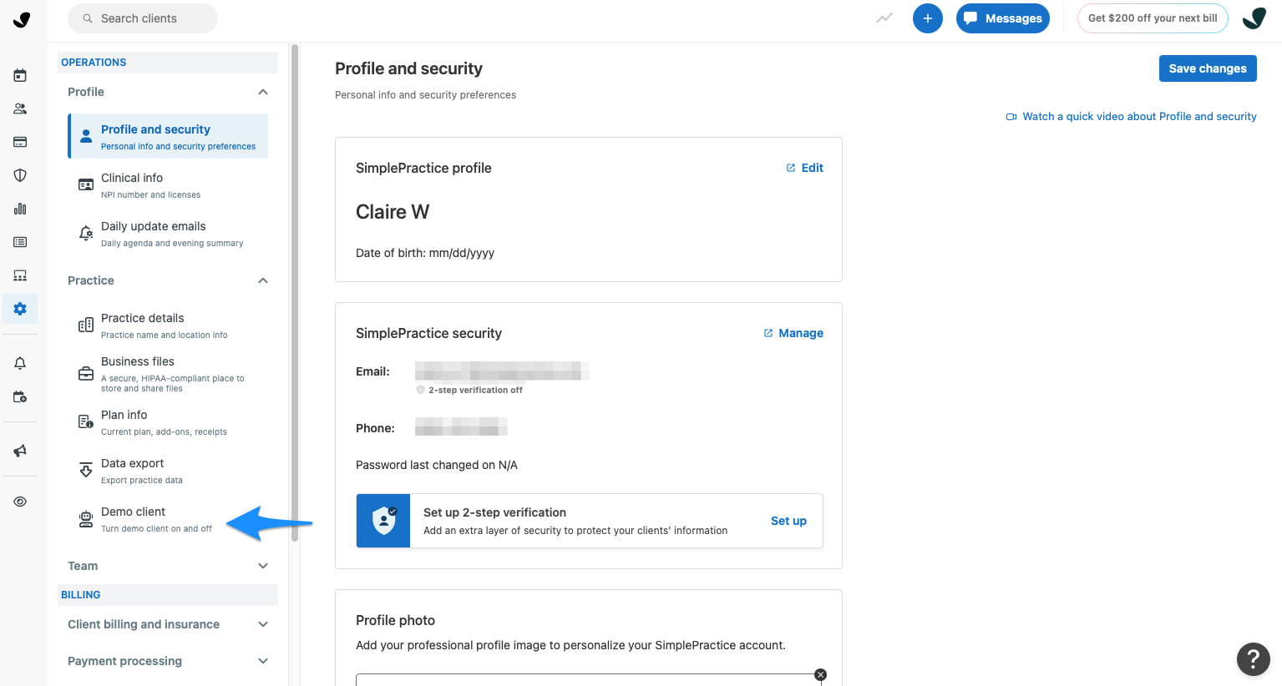1282x686 pixels.
Task: Open Business files settings
Action: click(168, 376)
